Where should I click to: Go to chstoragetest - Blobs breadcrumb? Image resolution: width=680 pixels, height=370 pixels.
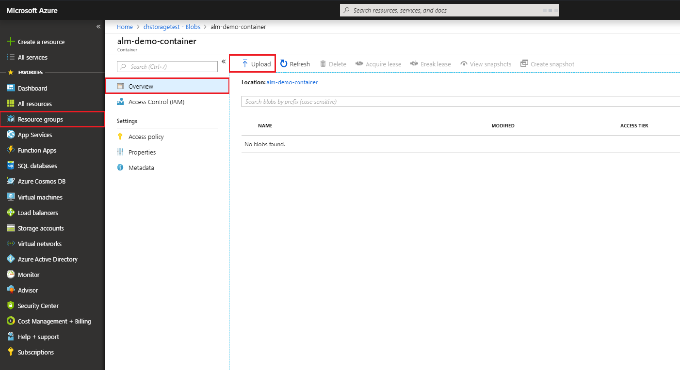point(172,27)
